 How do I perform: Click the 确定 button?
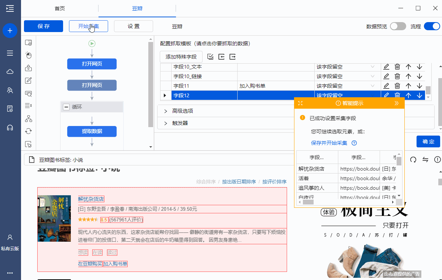(428, 141)
